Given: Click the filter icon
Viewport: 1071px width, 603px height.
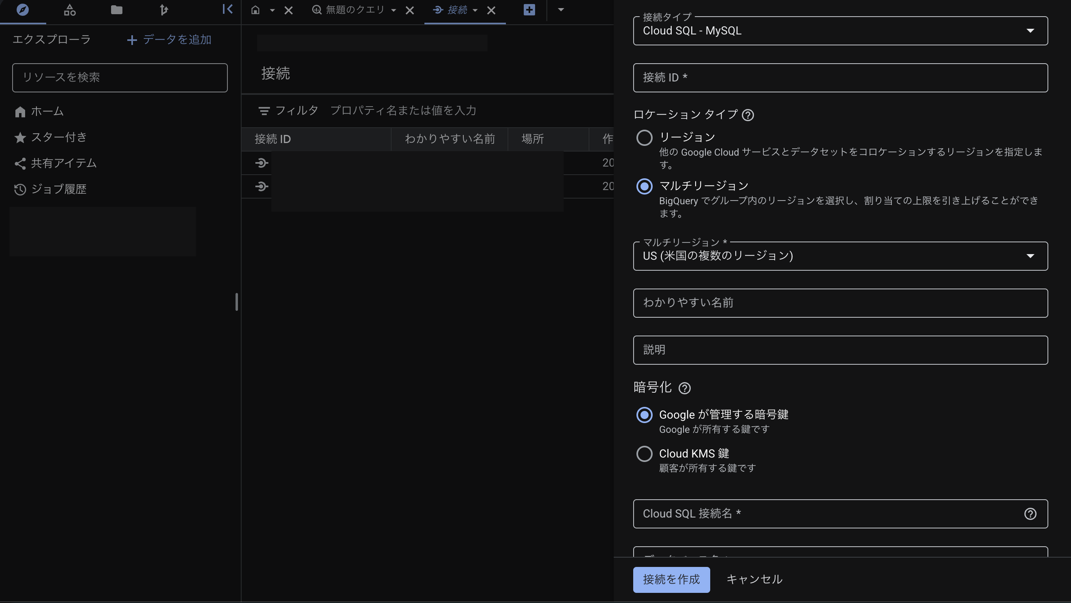Looking at the screenshot, I should [x=264, y=111].
